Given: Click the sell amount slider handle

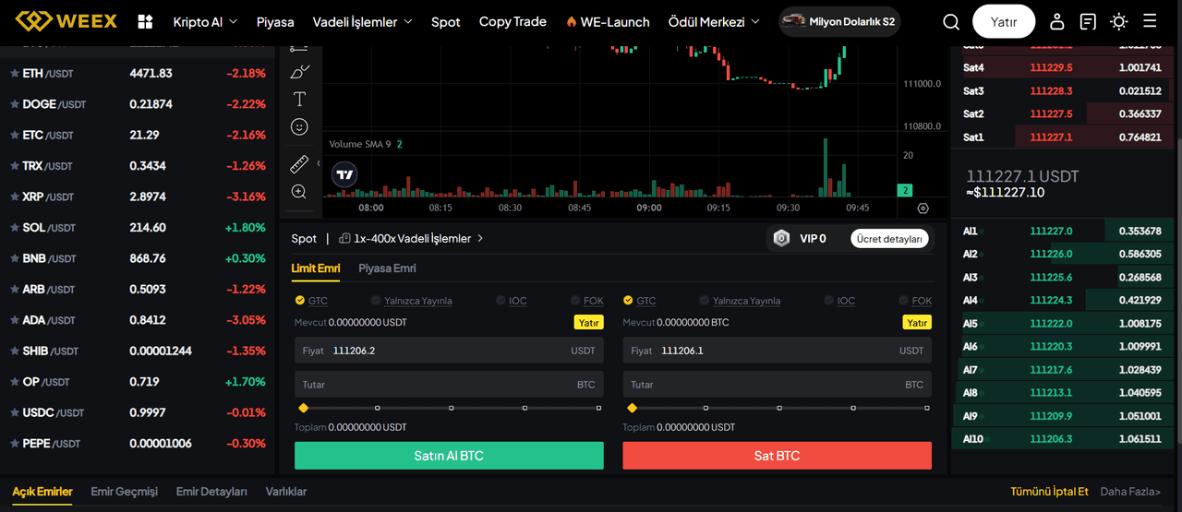Looking at the screenshot, I should pos(632,408).
